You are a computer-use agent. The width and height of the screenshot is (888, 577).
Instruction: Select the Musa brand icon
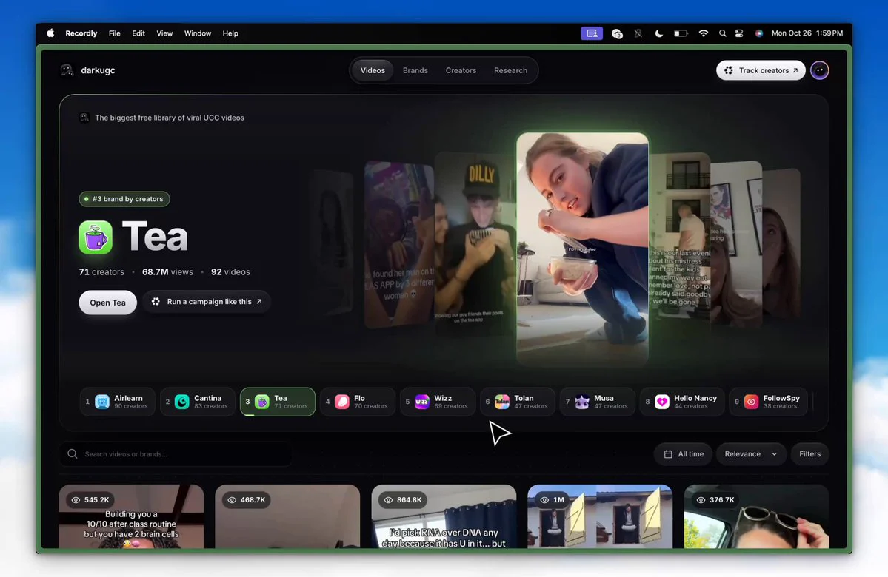point(581,402)
